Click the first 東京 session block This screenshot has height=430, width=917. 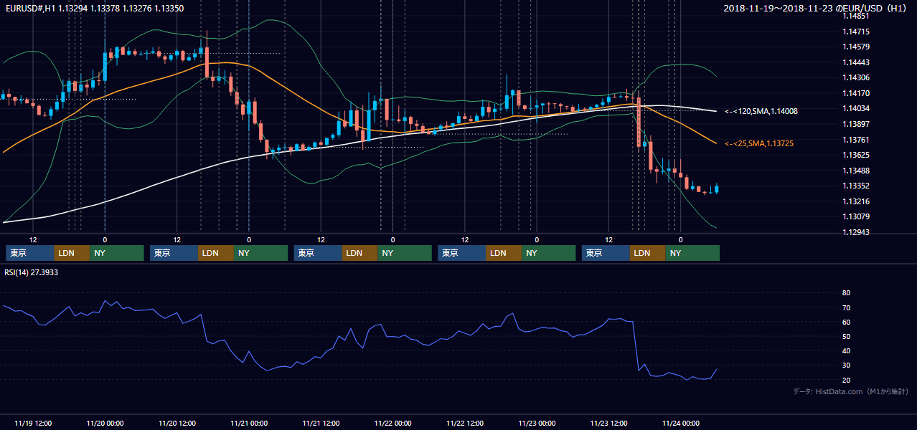[x=30, y=253]
